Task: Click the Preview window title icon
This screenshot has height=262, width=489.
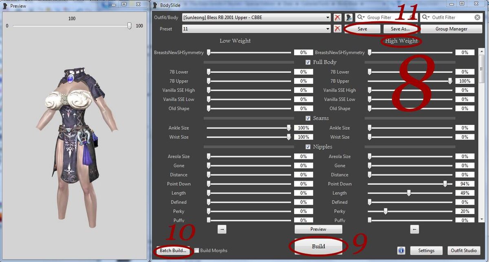Action: click(x=5, y=6)
